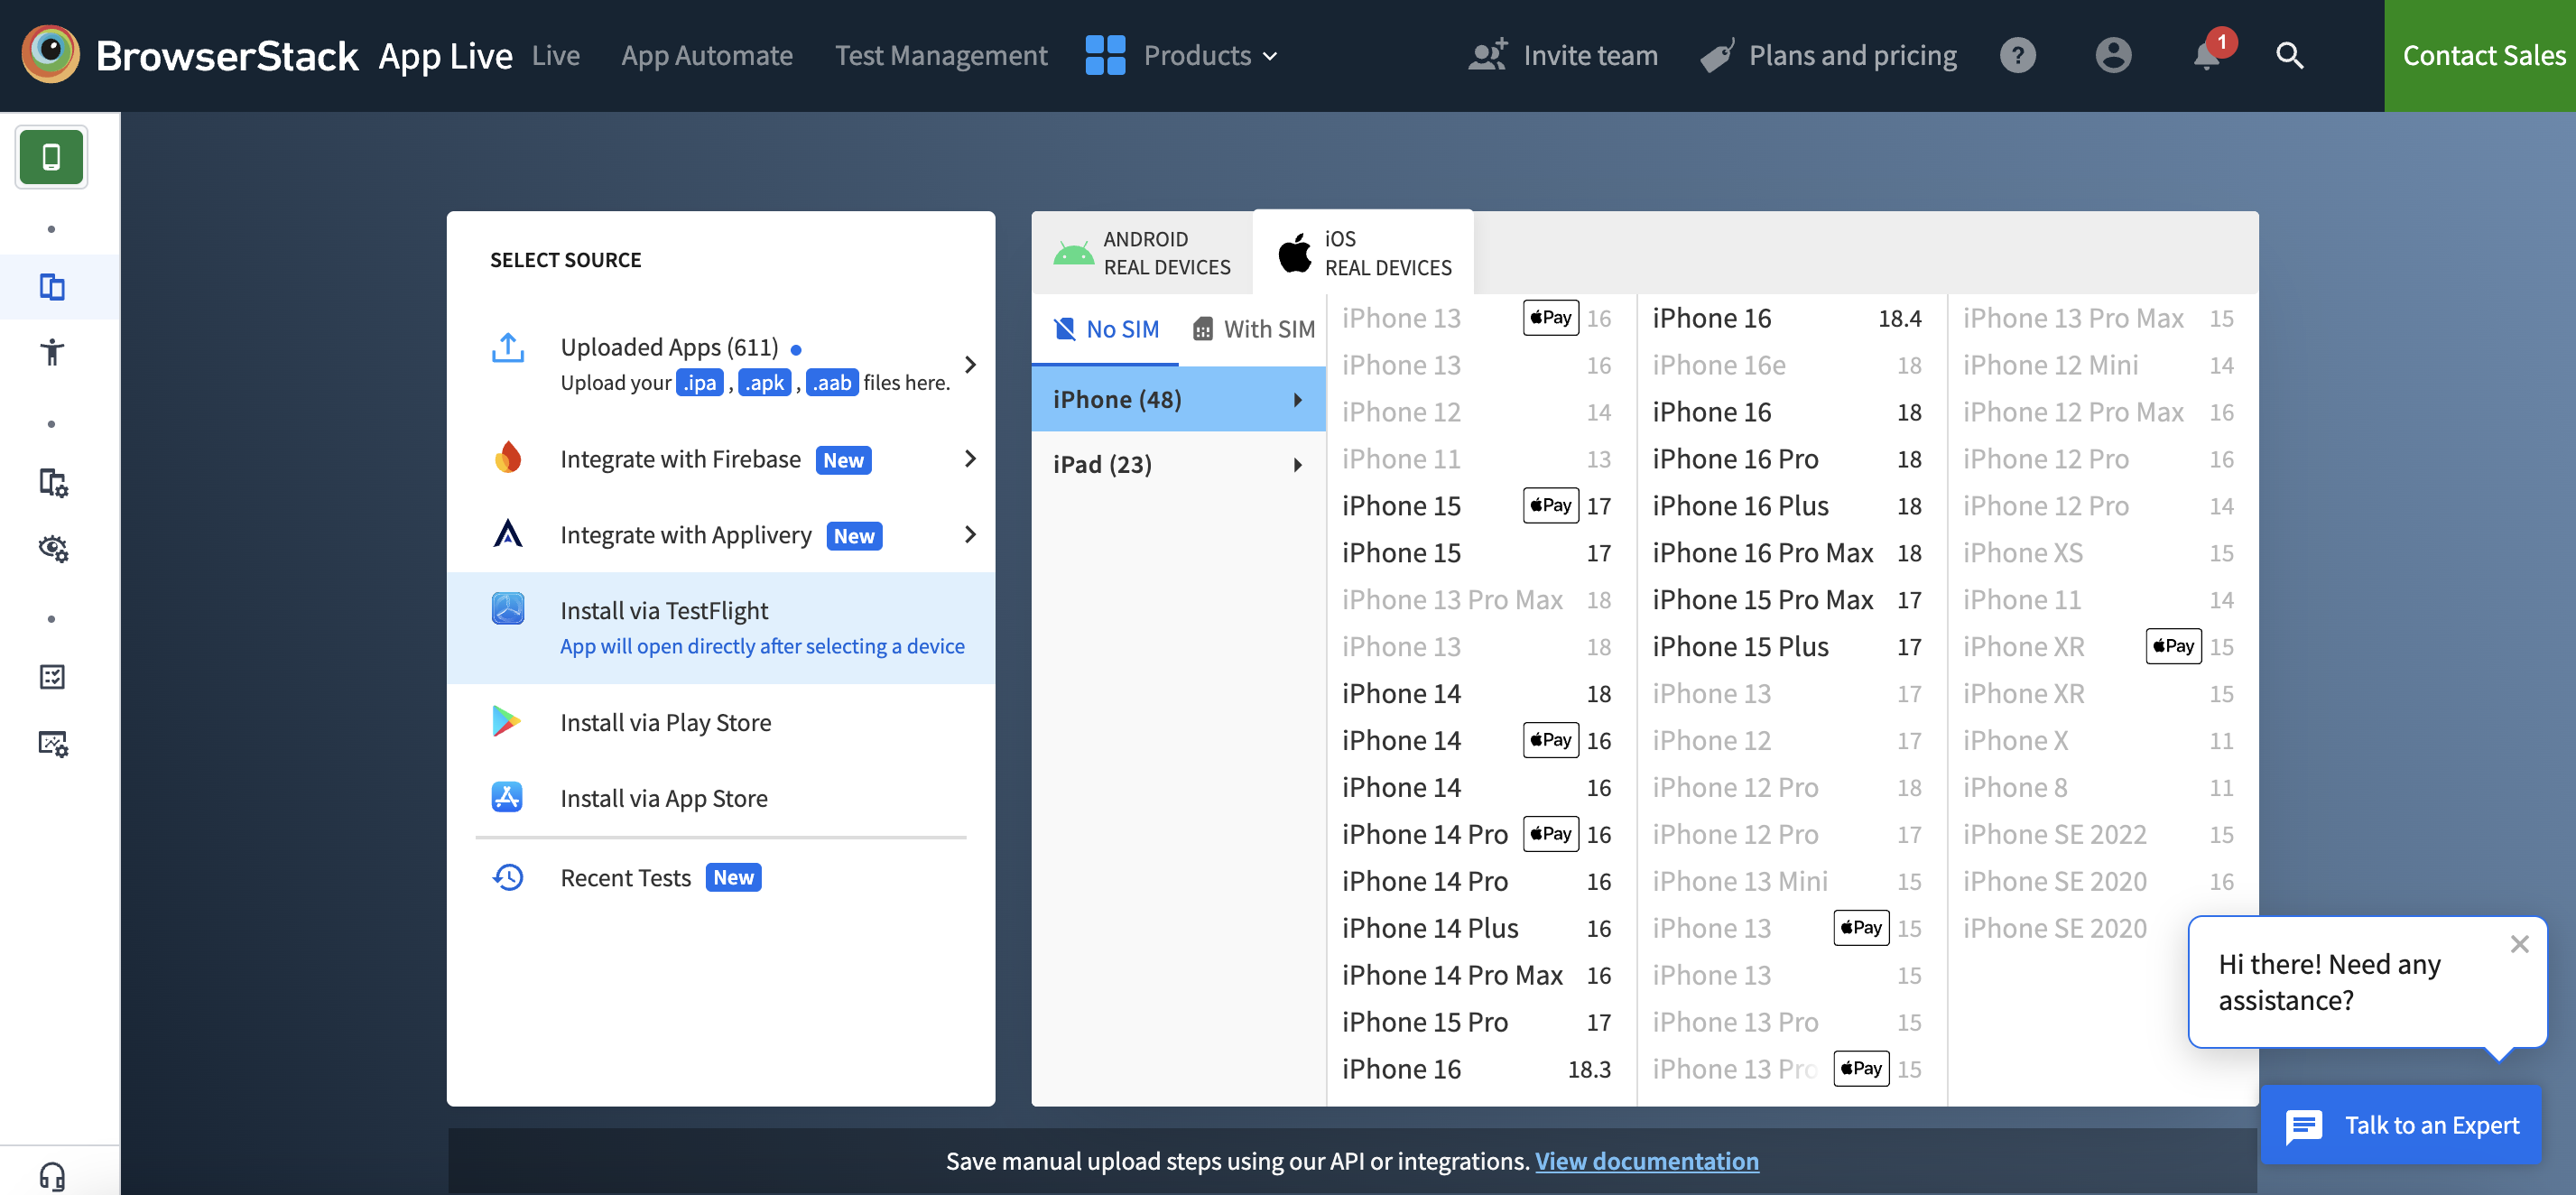
Task: Select iPhone 14 Plus device
Action: [1476, 928]
